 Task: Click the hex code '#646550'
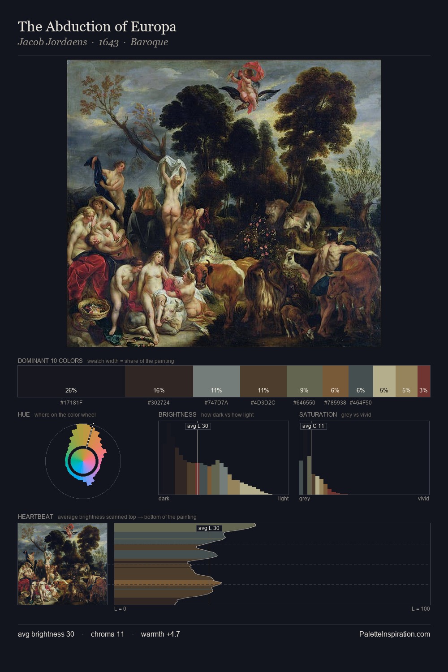(x=304, y=403)
